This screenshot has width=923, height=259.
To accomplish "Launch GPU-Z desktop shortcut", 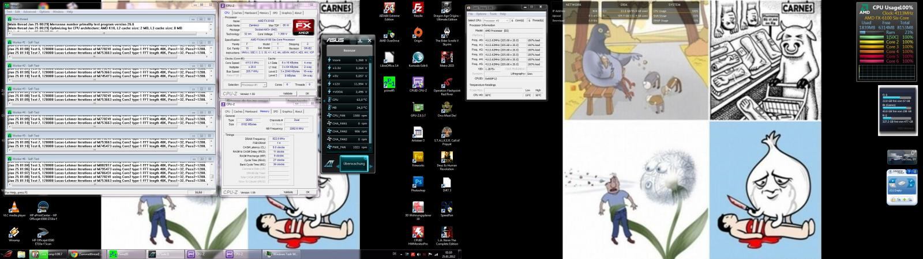I will coord(418,110).
